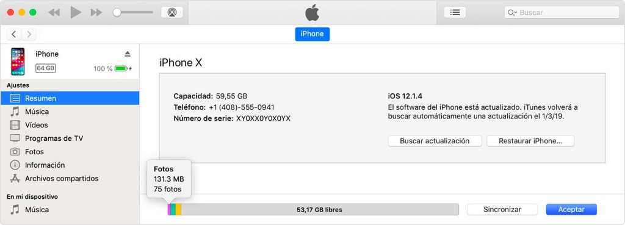Open the Up Next list button
The width and height of the screenshot is (625, 225).
click(x=455, y=12)
